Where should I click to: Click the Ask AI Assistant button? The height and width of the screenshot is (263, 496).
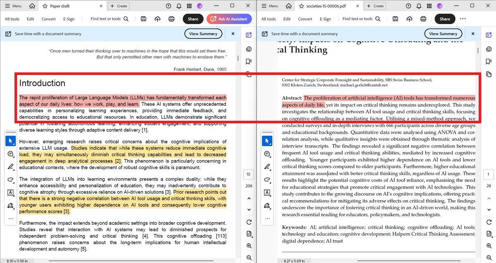click(229, 19)
